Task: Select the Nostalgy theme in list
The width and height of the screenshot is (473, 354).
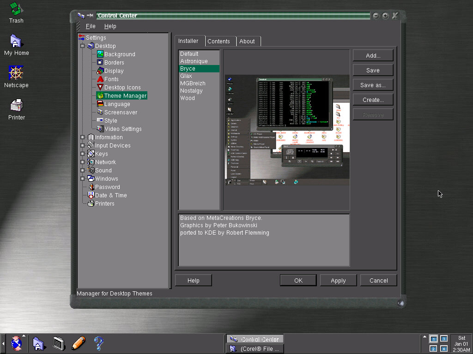Action: (x=191, y=91)
